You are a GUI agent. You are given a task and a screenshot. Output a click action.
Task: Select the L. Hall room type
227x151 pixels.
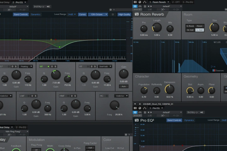[x=200, y=30]
